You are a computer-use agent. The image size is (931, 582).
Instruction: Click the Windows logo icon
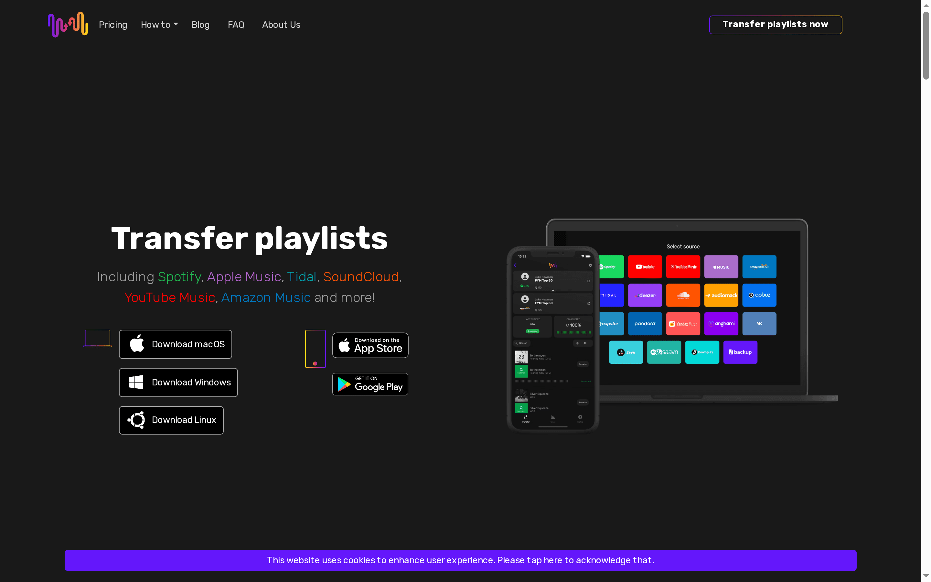point(135,382)
